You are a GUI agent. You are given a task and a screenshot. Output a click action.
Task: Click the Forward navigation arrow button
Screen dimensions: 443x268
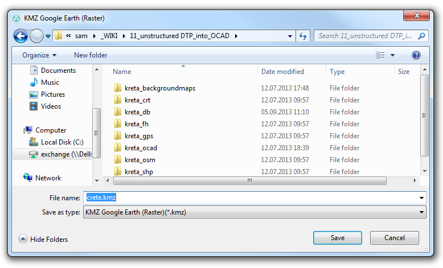coord(36,36)
